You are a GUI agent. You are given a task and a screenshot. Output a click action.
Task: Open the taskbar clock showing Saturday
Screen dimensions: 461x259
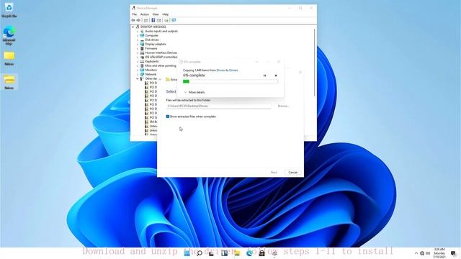click(439, 253)
